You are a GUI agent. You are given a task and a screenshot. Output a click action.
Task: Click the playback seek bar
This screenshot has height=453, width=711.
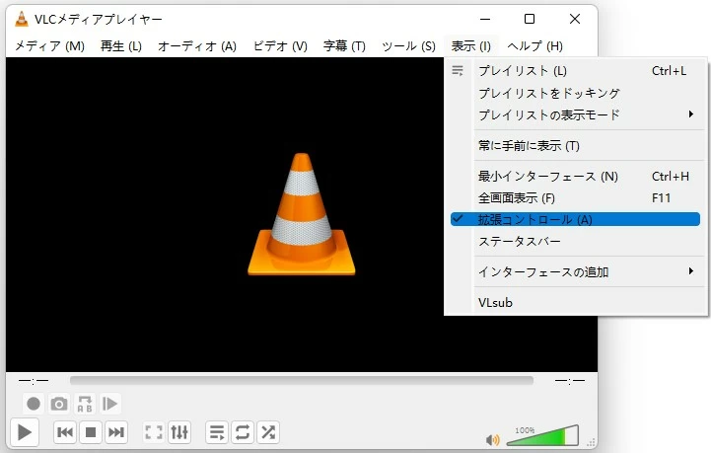[x=301, y=380]
